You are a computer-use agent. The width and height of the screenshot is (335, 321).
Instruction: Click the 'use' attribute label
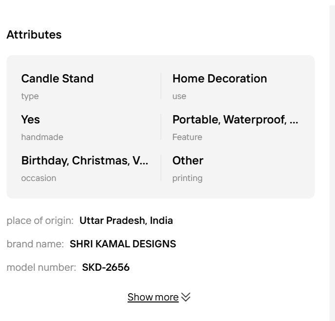pyautogui.click(x=179, y=96)
